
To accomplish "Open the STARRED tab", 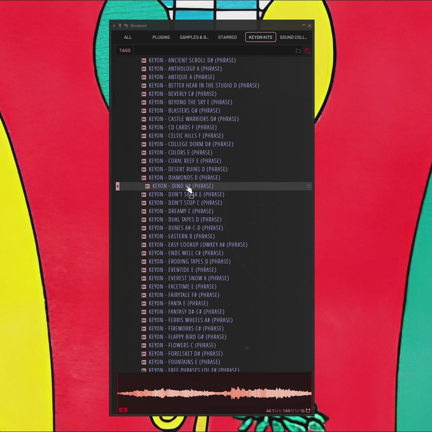I will [227, 37].
